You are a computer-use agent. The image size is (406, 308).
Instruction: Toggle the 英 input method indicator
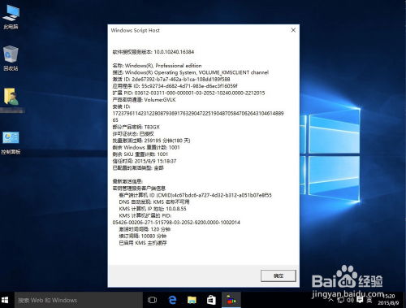coord(369,300)
